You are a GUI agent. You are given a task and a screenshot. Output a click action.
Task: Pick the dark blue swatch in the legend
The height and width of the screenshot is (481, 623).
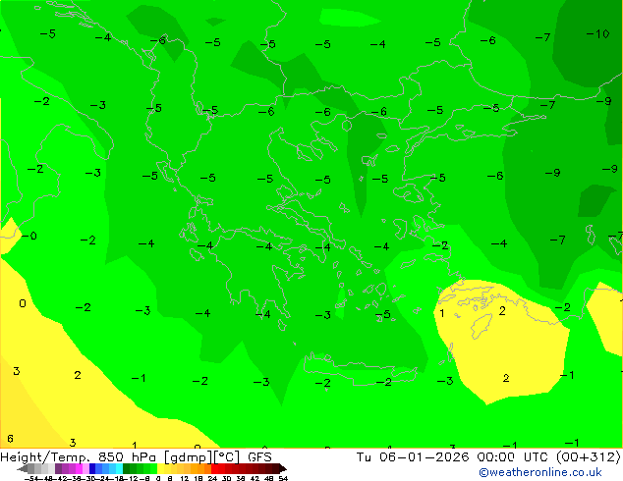92,468
